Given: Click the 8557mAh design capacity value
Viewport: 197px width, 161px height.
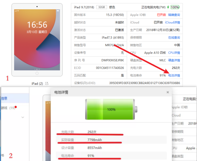Looking at the screenshot, I should tap(95, 148).
